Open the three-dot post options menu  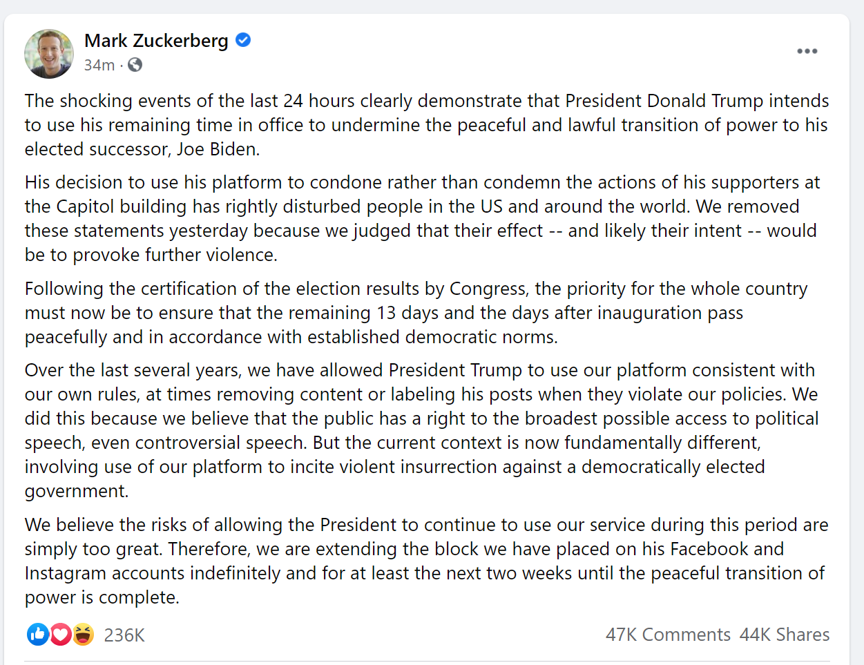tap(807, 51)
